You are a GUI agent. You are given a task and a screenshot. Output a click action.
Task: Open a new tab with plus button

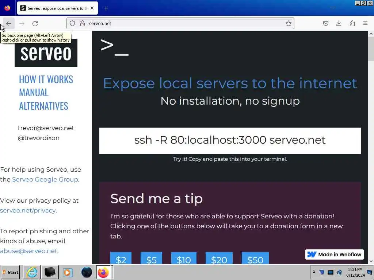106,8
